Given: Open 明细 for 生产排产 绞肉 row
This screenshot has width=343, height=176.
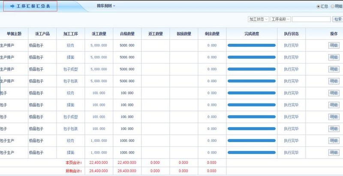Looking at the screenshot, I should (334, 46).
